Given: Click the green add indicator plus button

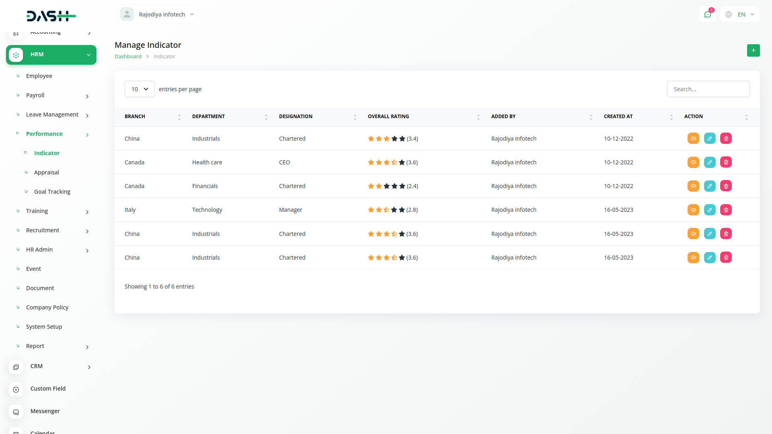Looking at the screenshot, I should tap(753, 51).
